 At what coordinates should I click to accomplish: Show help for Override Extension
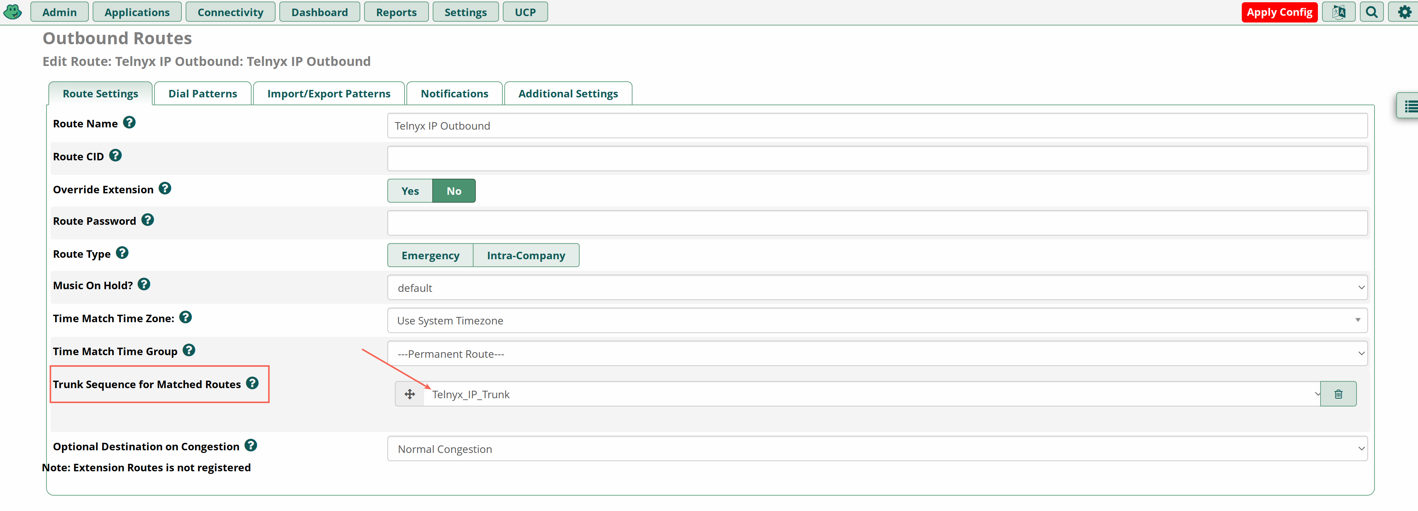click(x=165, y=189)
